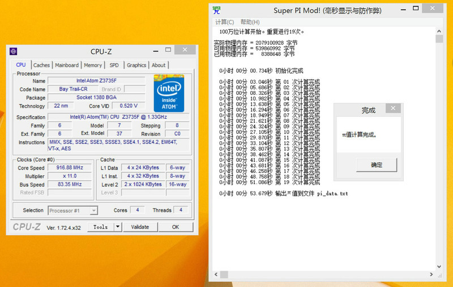
Task: Open the Processor #1 selection dropdown
Action: (x=73, y=211)
